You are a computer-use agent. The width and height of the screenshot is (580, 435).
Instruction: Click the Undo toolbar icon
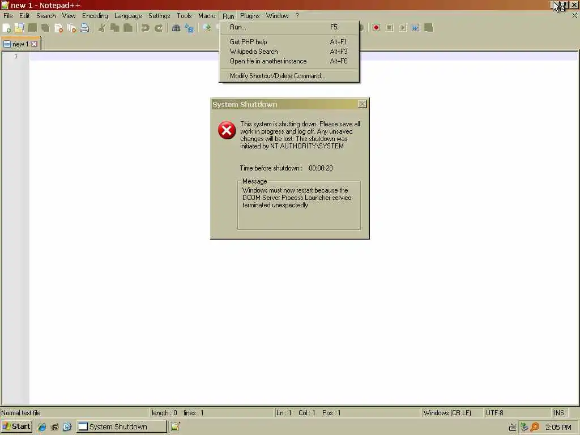coord(146,28)
